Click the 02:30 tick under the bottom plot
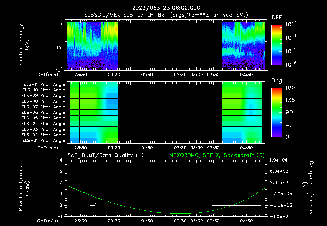 pos(180,221)
